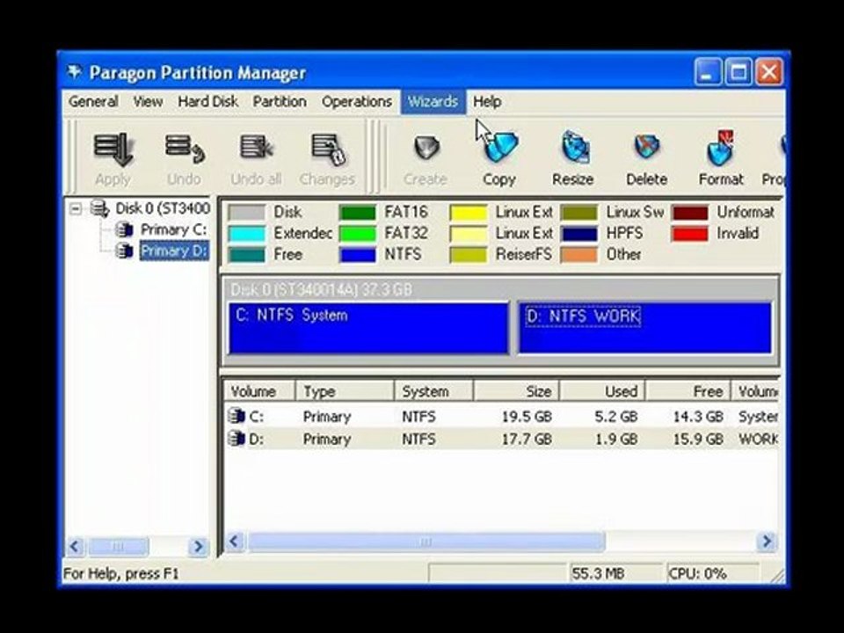Click the FAT32 bright green swatch

click(x=358, y=234)
